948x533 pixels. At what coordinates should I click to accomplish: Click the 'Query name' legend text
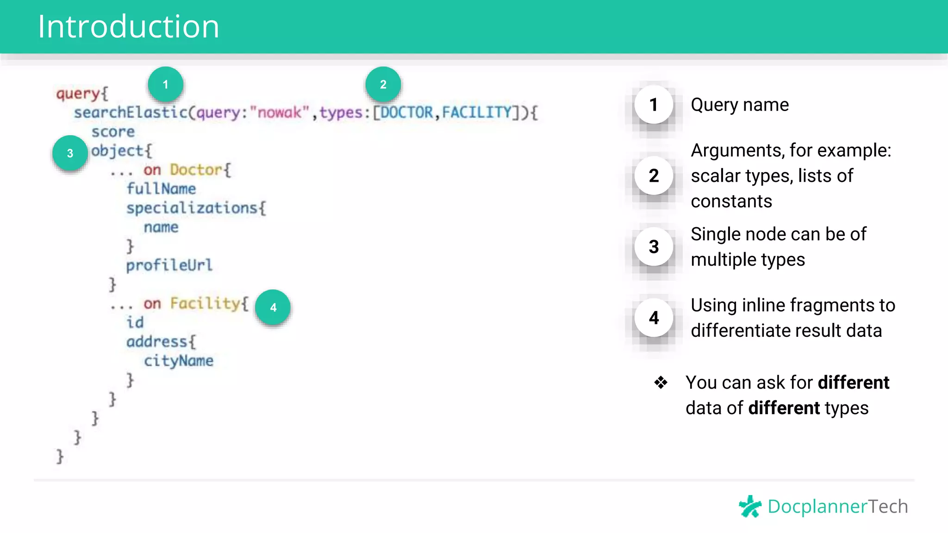[740, 105]
